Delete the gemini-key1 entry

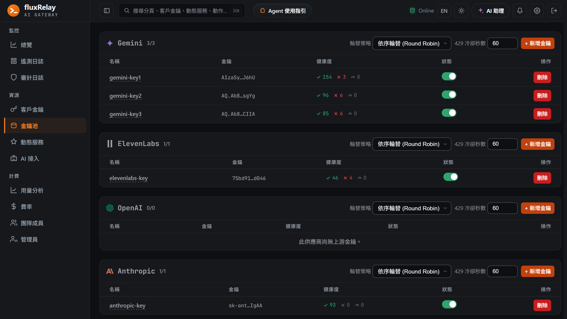[542, 78]
